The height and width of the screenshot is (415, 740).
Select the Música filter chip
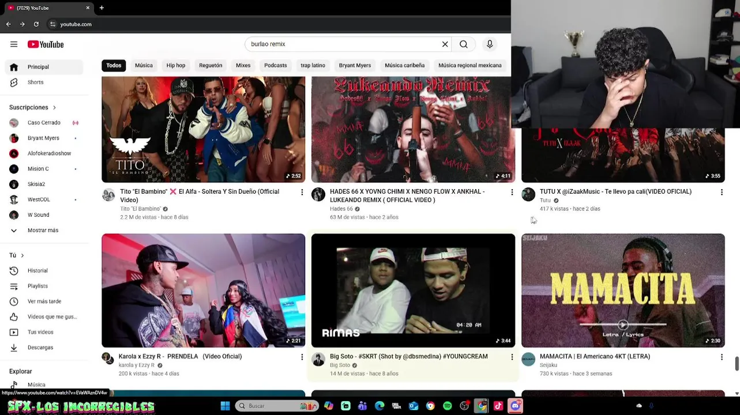(x=144, y=65)
